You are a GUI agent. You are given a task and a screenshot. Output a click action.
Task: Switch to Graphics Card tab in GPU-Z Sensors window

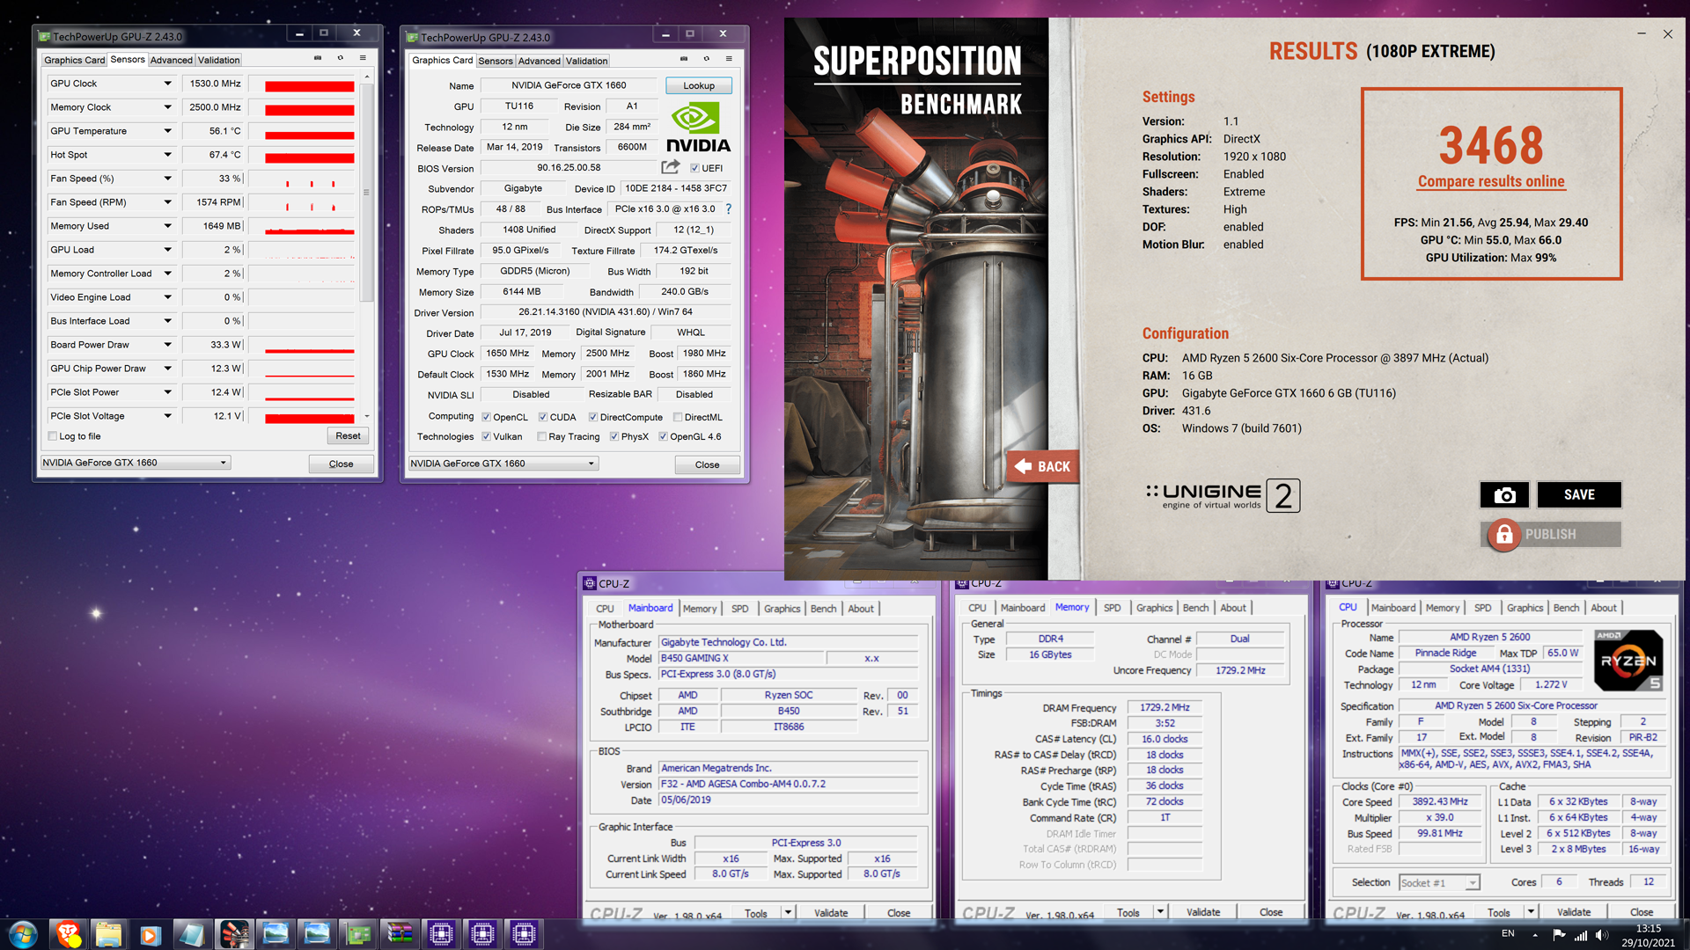(x=75, y=60)
